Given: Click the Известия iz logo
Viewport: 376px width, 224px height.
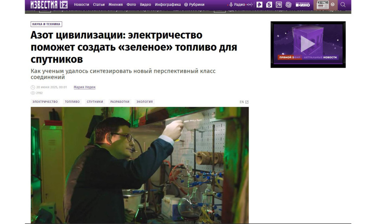Looking at the screenshot, I should pos(49,5).
